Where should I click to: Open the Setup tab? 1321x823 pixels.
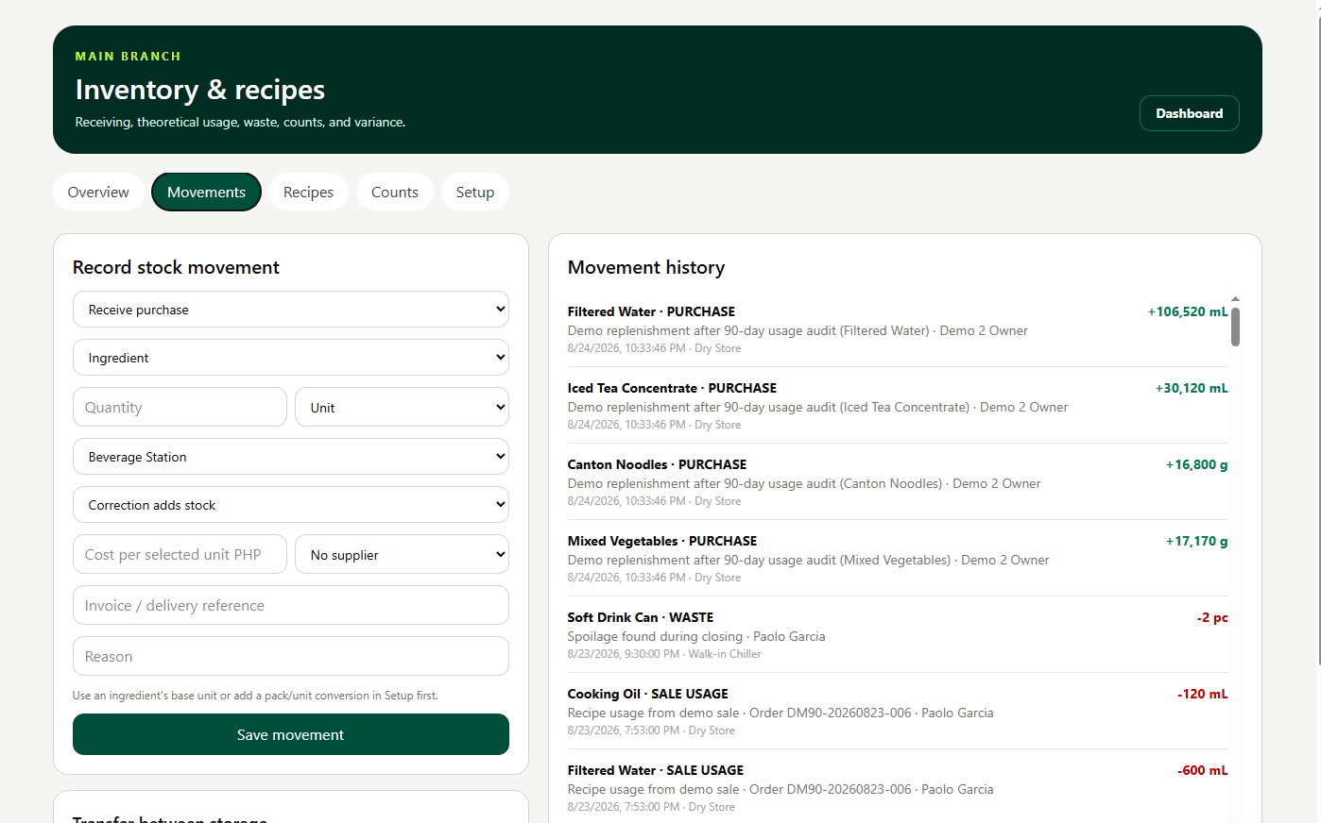pyautogui.click(x=474, y=192)
